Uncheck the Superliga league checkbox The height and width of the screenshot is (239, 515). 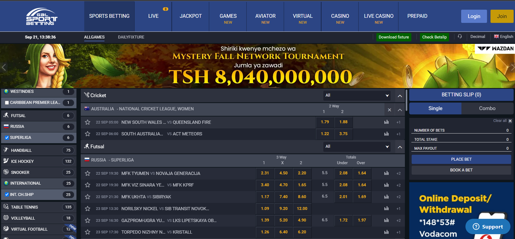[7, 138]
